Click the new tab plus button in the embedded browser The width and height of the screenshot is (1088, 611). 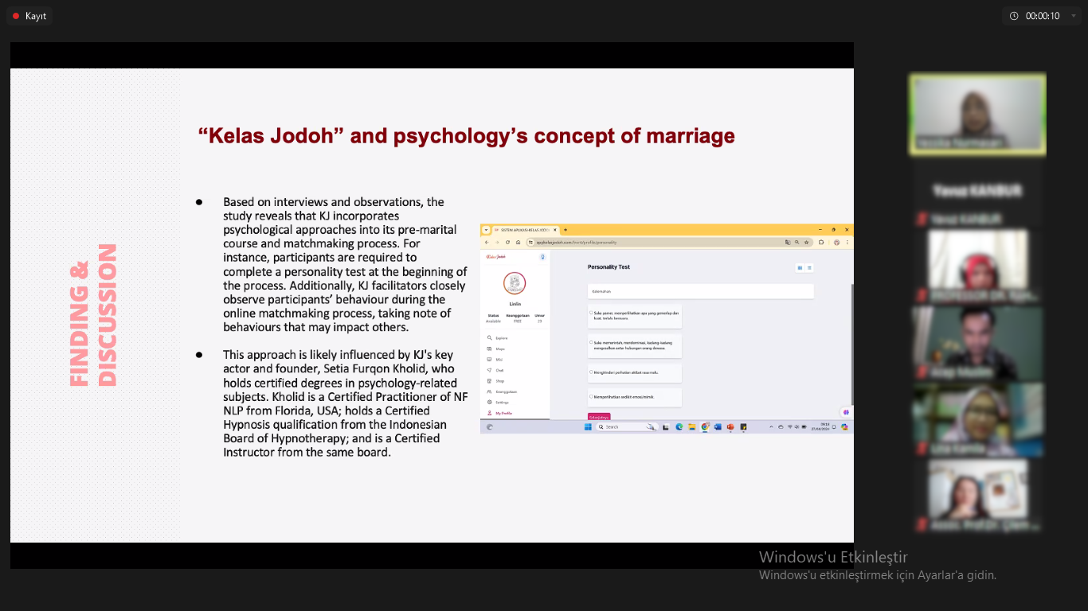tap(566, 230)
